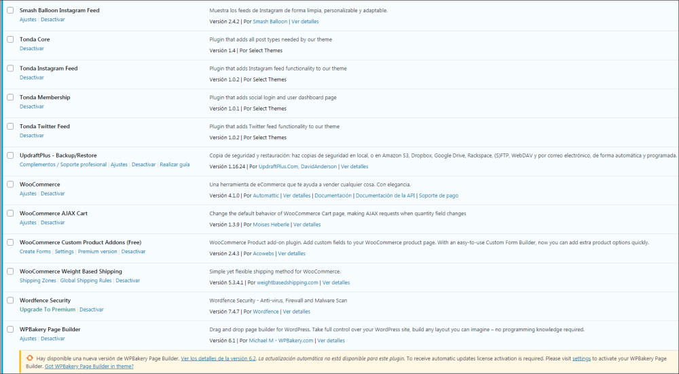The height and width of the screenshot is (374, 679).
Task: Open WooCommerce Ajustes link
Action: 28,194
